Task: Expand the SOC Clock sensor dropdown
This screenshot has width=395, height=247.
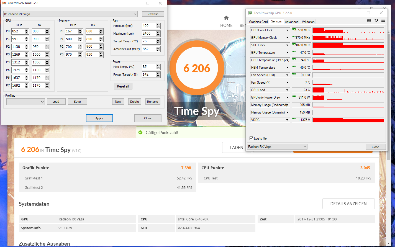Action: pyautogui.click(x=287, y=45)
